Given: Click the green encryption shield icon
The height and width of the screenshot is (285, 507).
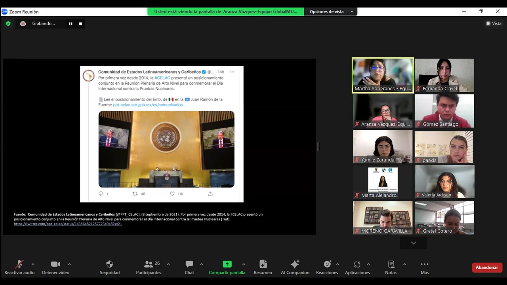Looking at the screenshot, I should coord(8,24).
